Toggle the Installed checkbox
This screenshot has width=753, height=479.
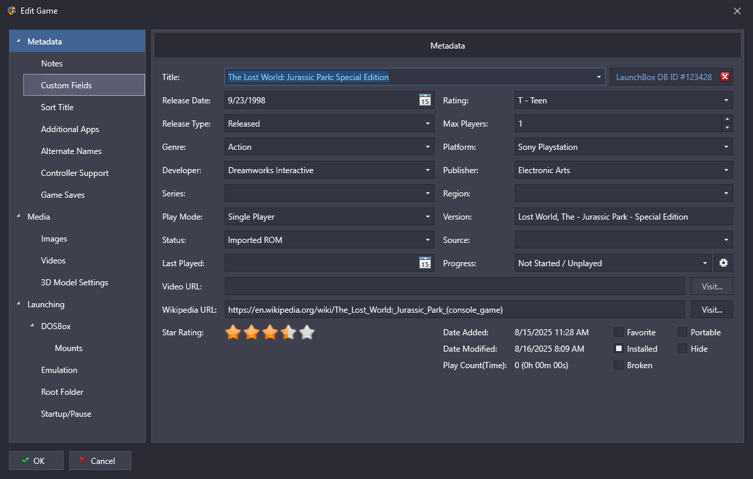tap(619, 349)
